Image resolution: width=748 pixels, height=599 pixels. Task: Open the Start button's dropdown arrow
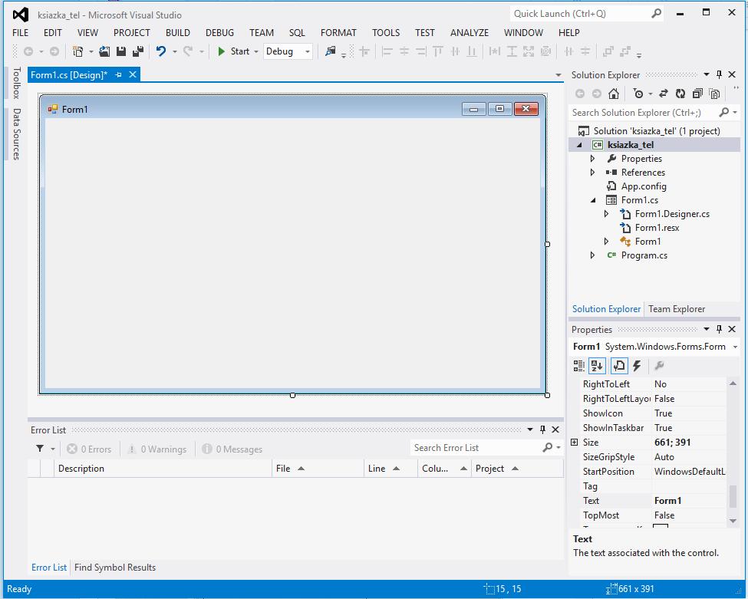(256, 51)
